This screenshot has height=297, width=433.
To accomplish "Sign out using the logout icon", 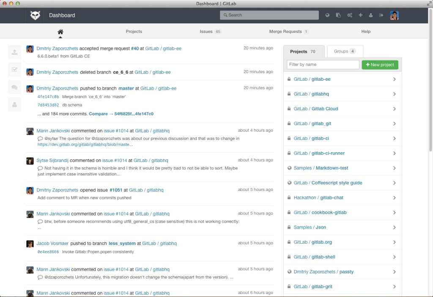I will [x=381, y=15].
